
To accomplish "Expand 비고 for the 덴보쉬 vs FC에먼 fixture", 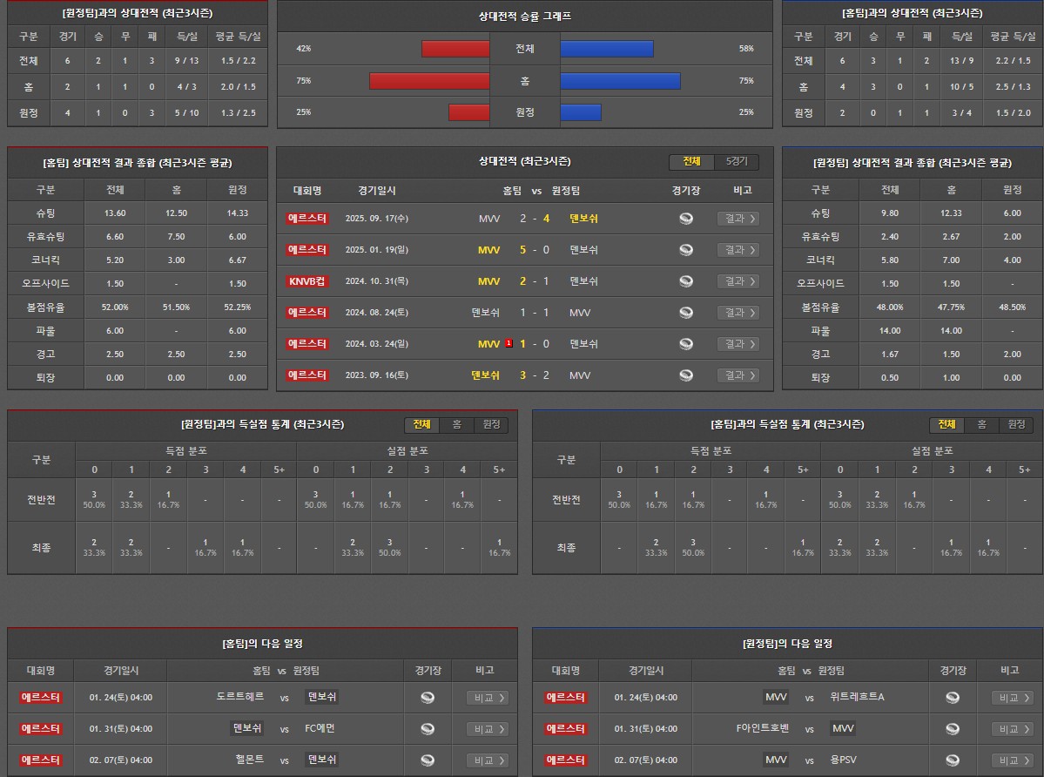I will (x=488, y=729).
